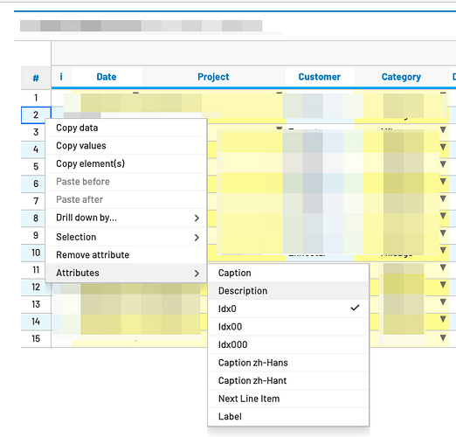Screen dimensions: 456x437
Task: Choose Copy values menu entry
Action: [126, 146]
